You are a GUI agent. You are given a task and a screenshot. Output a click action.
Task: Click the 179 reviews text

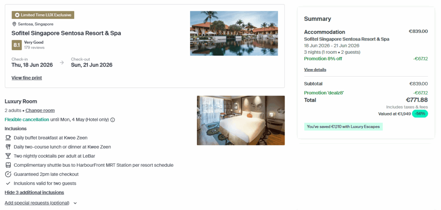click(34, 48)
